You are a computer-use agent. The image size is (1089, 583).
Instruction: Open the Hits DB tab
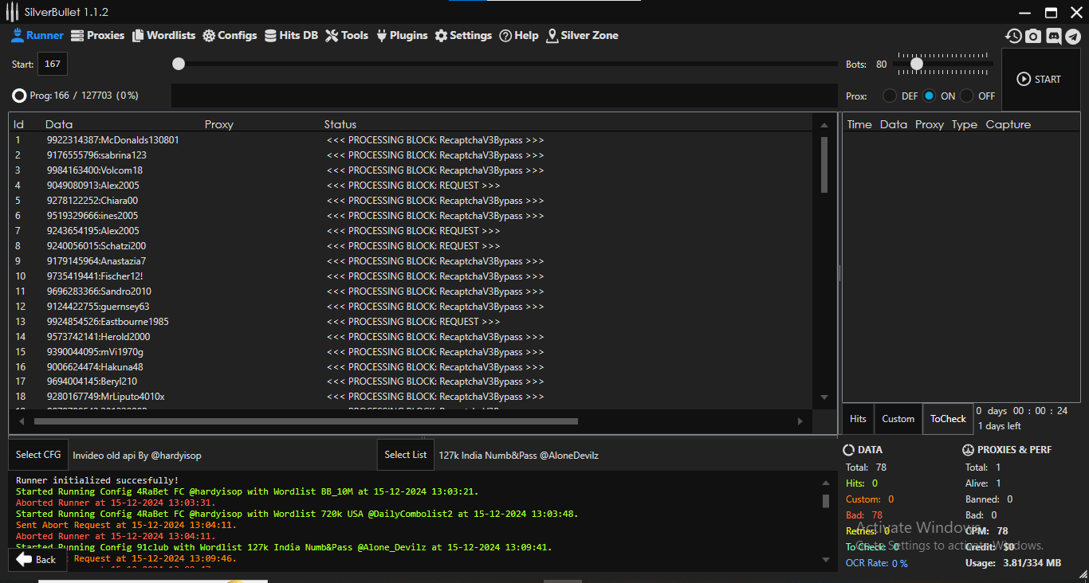[x=291, y=36]
